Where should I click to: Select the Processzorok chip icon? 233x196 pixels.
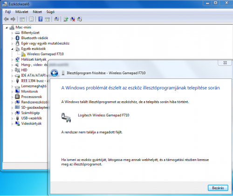point(17,97)
